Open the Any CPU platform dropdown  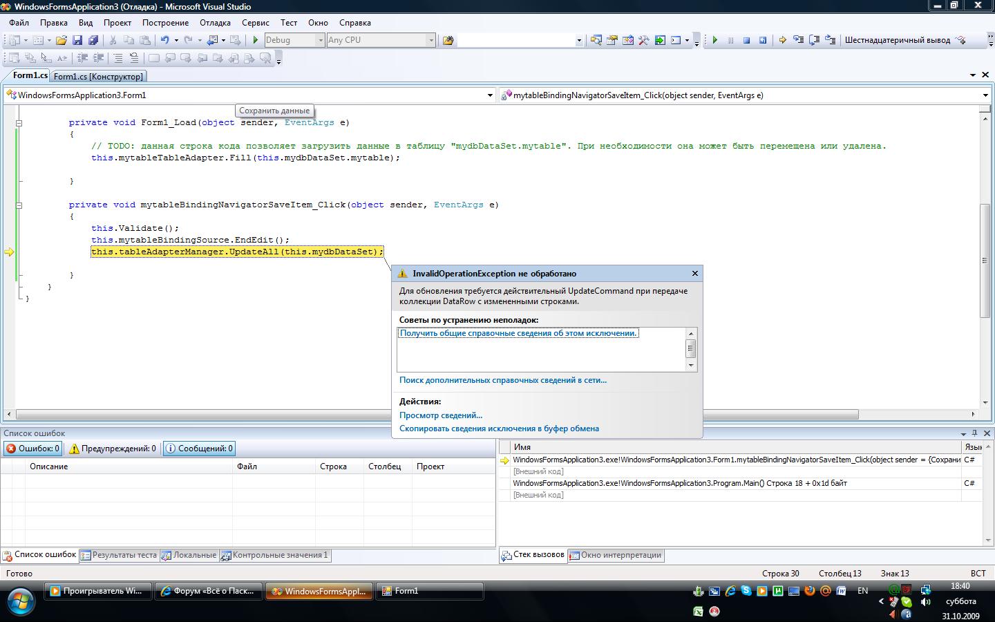click(x=430, y=40)
